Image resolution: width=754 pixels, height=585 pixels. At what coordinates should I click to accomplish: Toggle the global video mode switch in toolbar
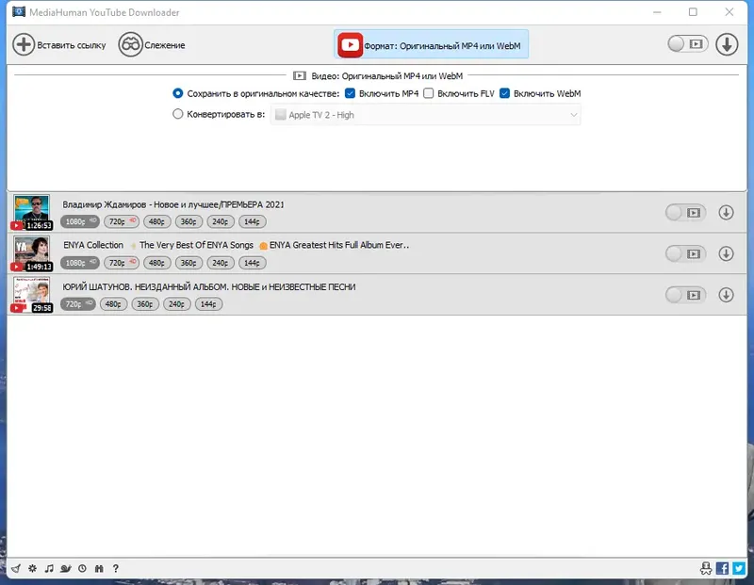click(688, 44)
